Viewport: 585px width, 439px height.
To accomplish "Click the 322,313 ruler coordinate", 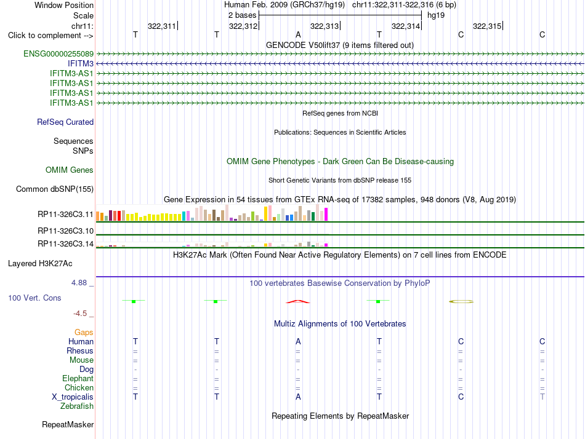I will click(x=324, y=26).
